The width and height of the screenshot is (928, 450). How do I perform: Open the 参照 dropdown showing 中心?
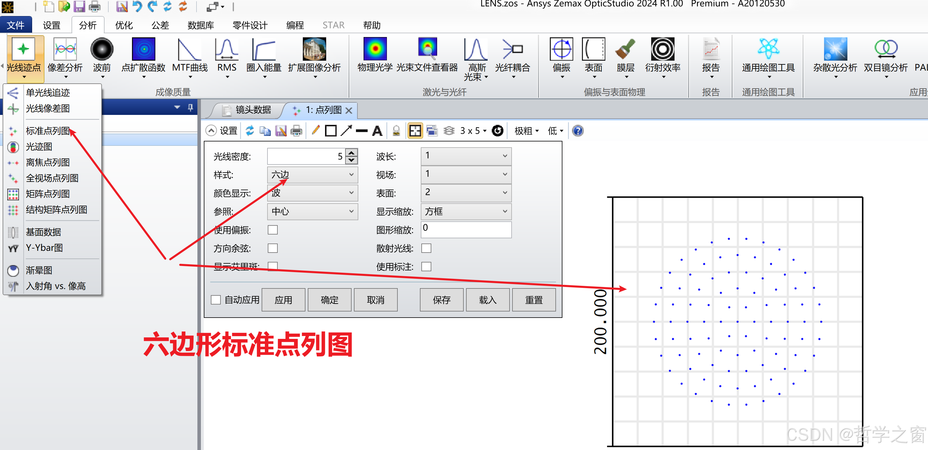[312, 211]
